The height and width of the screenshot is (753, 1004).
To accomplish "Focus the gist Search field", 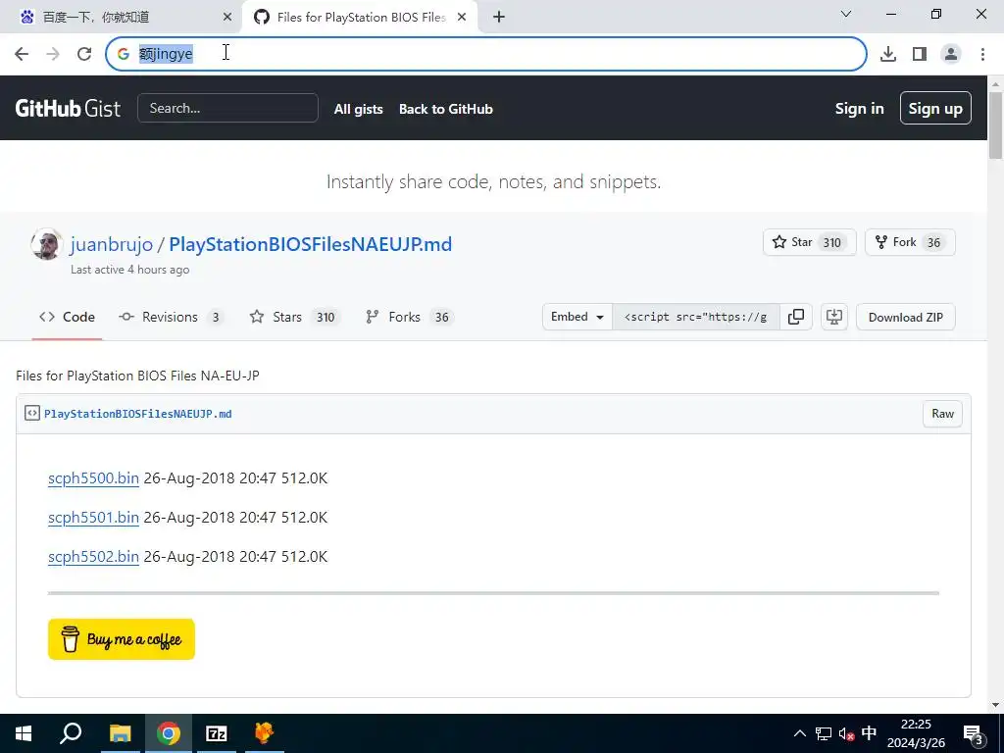I will pos(227,108).
